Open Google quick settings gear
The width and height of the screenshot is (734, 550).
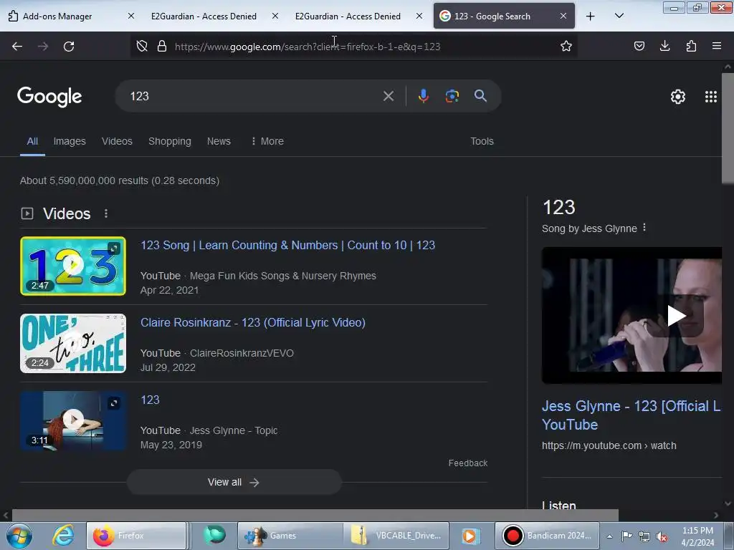[x=678, y=97]
